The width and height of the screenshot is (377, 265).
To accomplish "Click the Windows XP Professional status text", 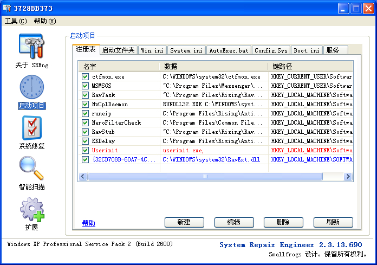I will tap(90, 244).
